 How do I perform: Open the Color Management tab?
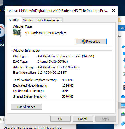click(49, 20)
